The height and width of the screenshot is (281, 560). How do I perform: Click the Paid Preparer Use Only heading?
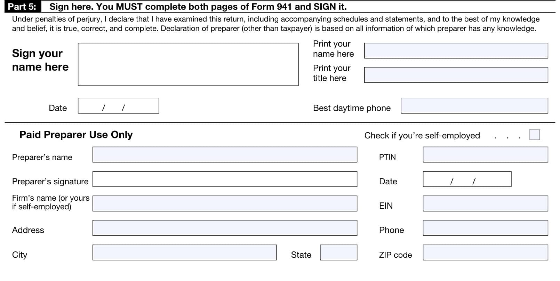[76, 135]
